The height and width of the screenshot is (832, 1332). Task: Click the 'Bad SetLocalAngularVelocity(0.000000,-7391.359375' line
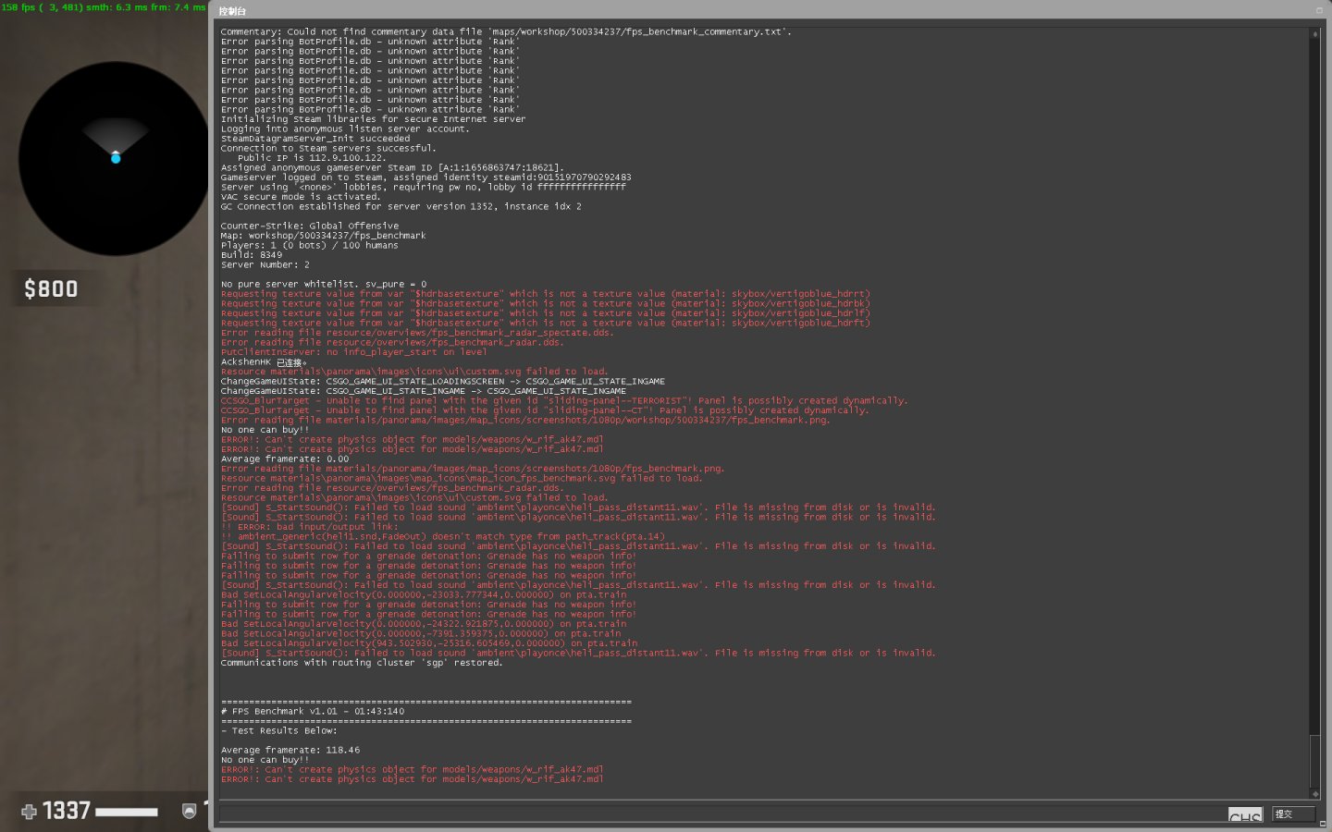coord(421,633)
